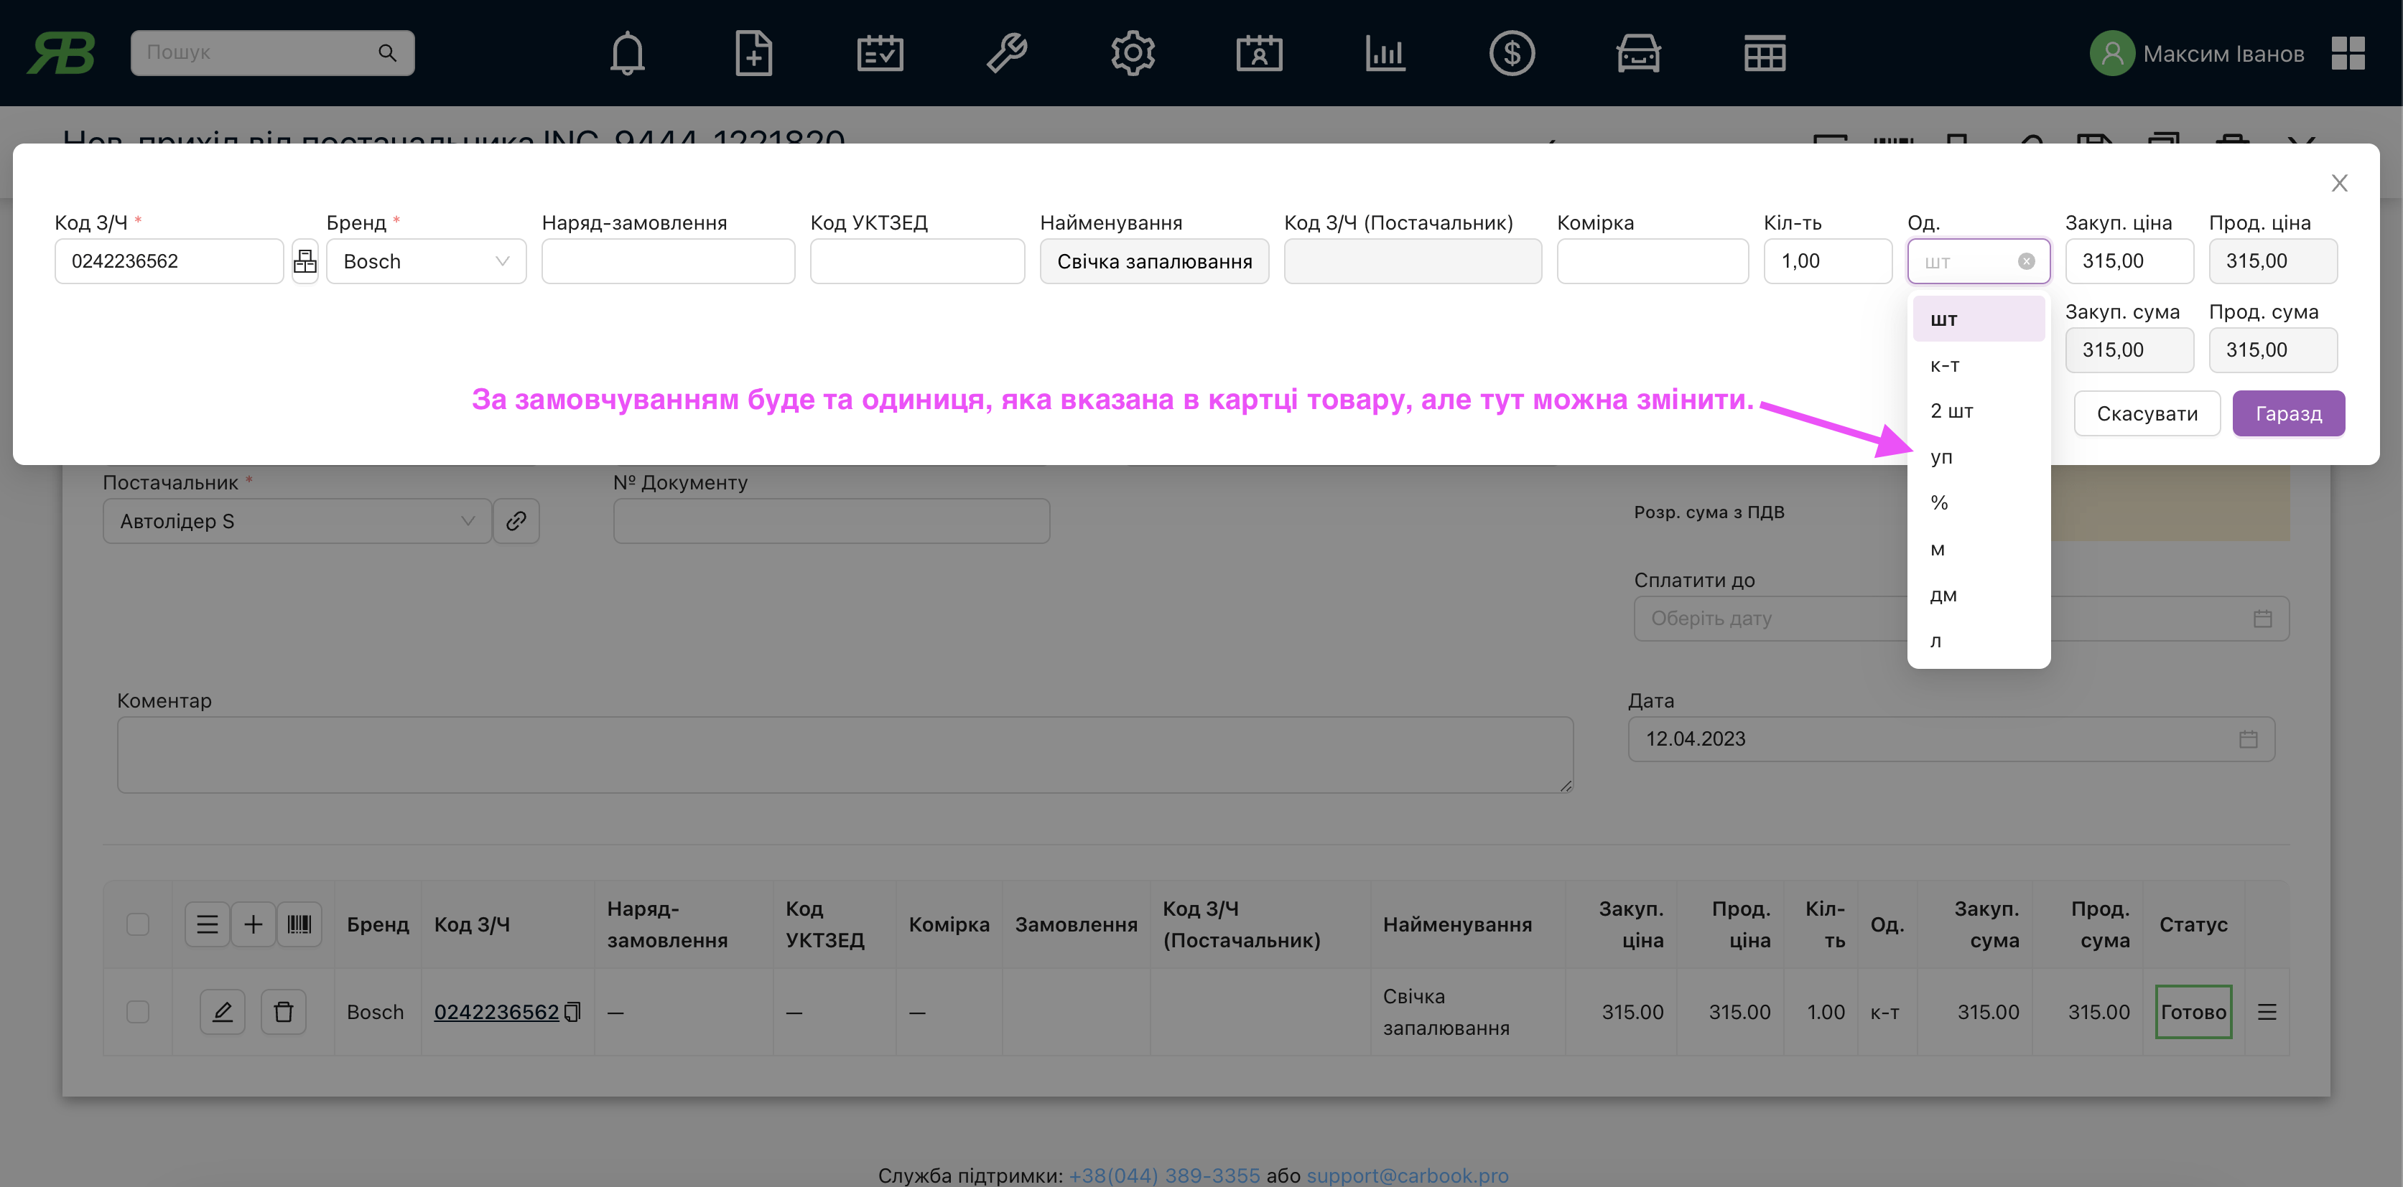The width and height of the screenshot is (2403, 1187).
Task: Open notifications bell icon
Action: (x=627, y=53)
